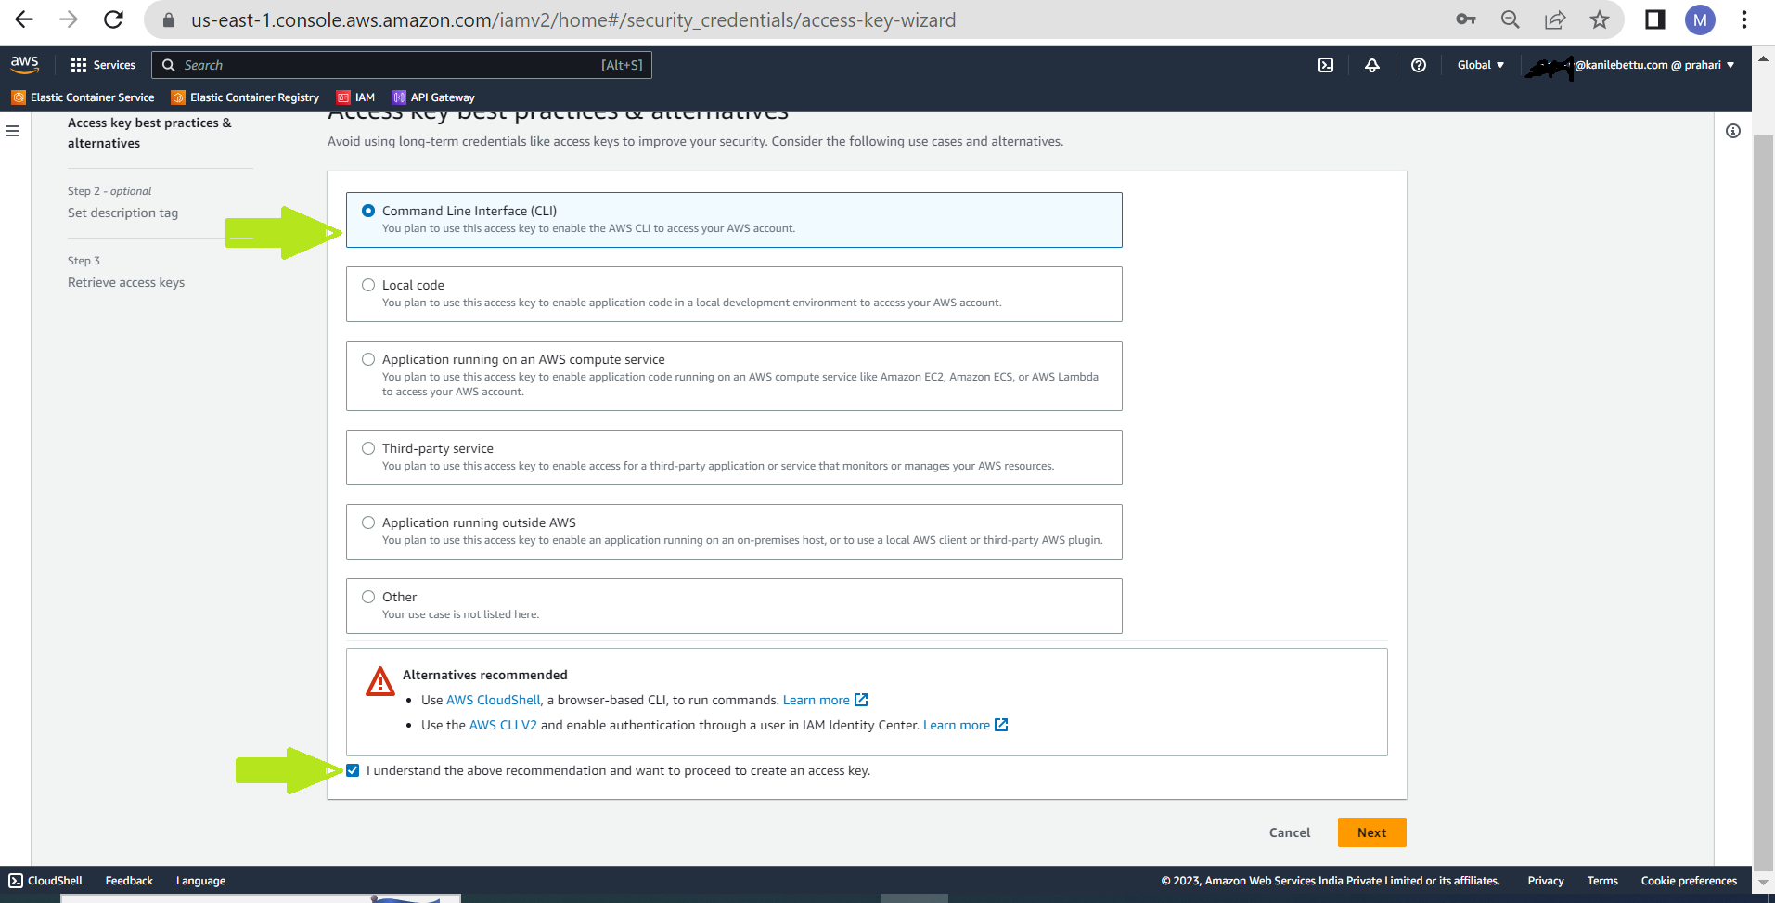Toggle the side navigation hamburger menu

(12, 131)
